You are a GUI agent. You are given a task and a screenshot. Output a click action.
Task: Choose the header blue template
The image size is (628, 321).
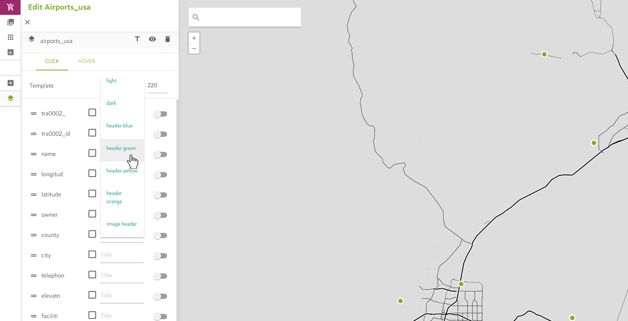coord(122,125)
